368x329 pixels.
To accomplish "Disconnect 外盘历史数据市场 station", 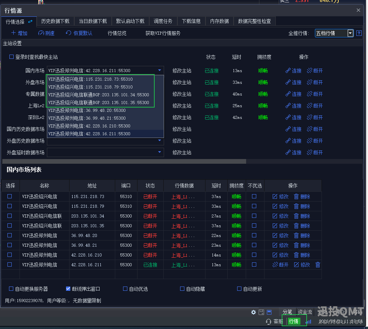I will click(314, 141).
